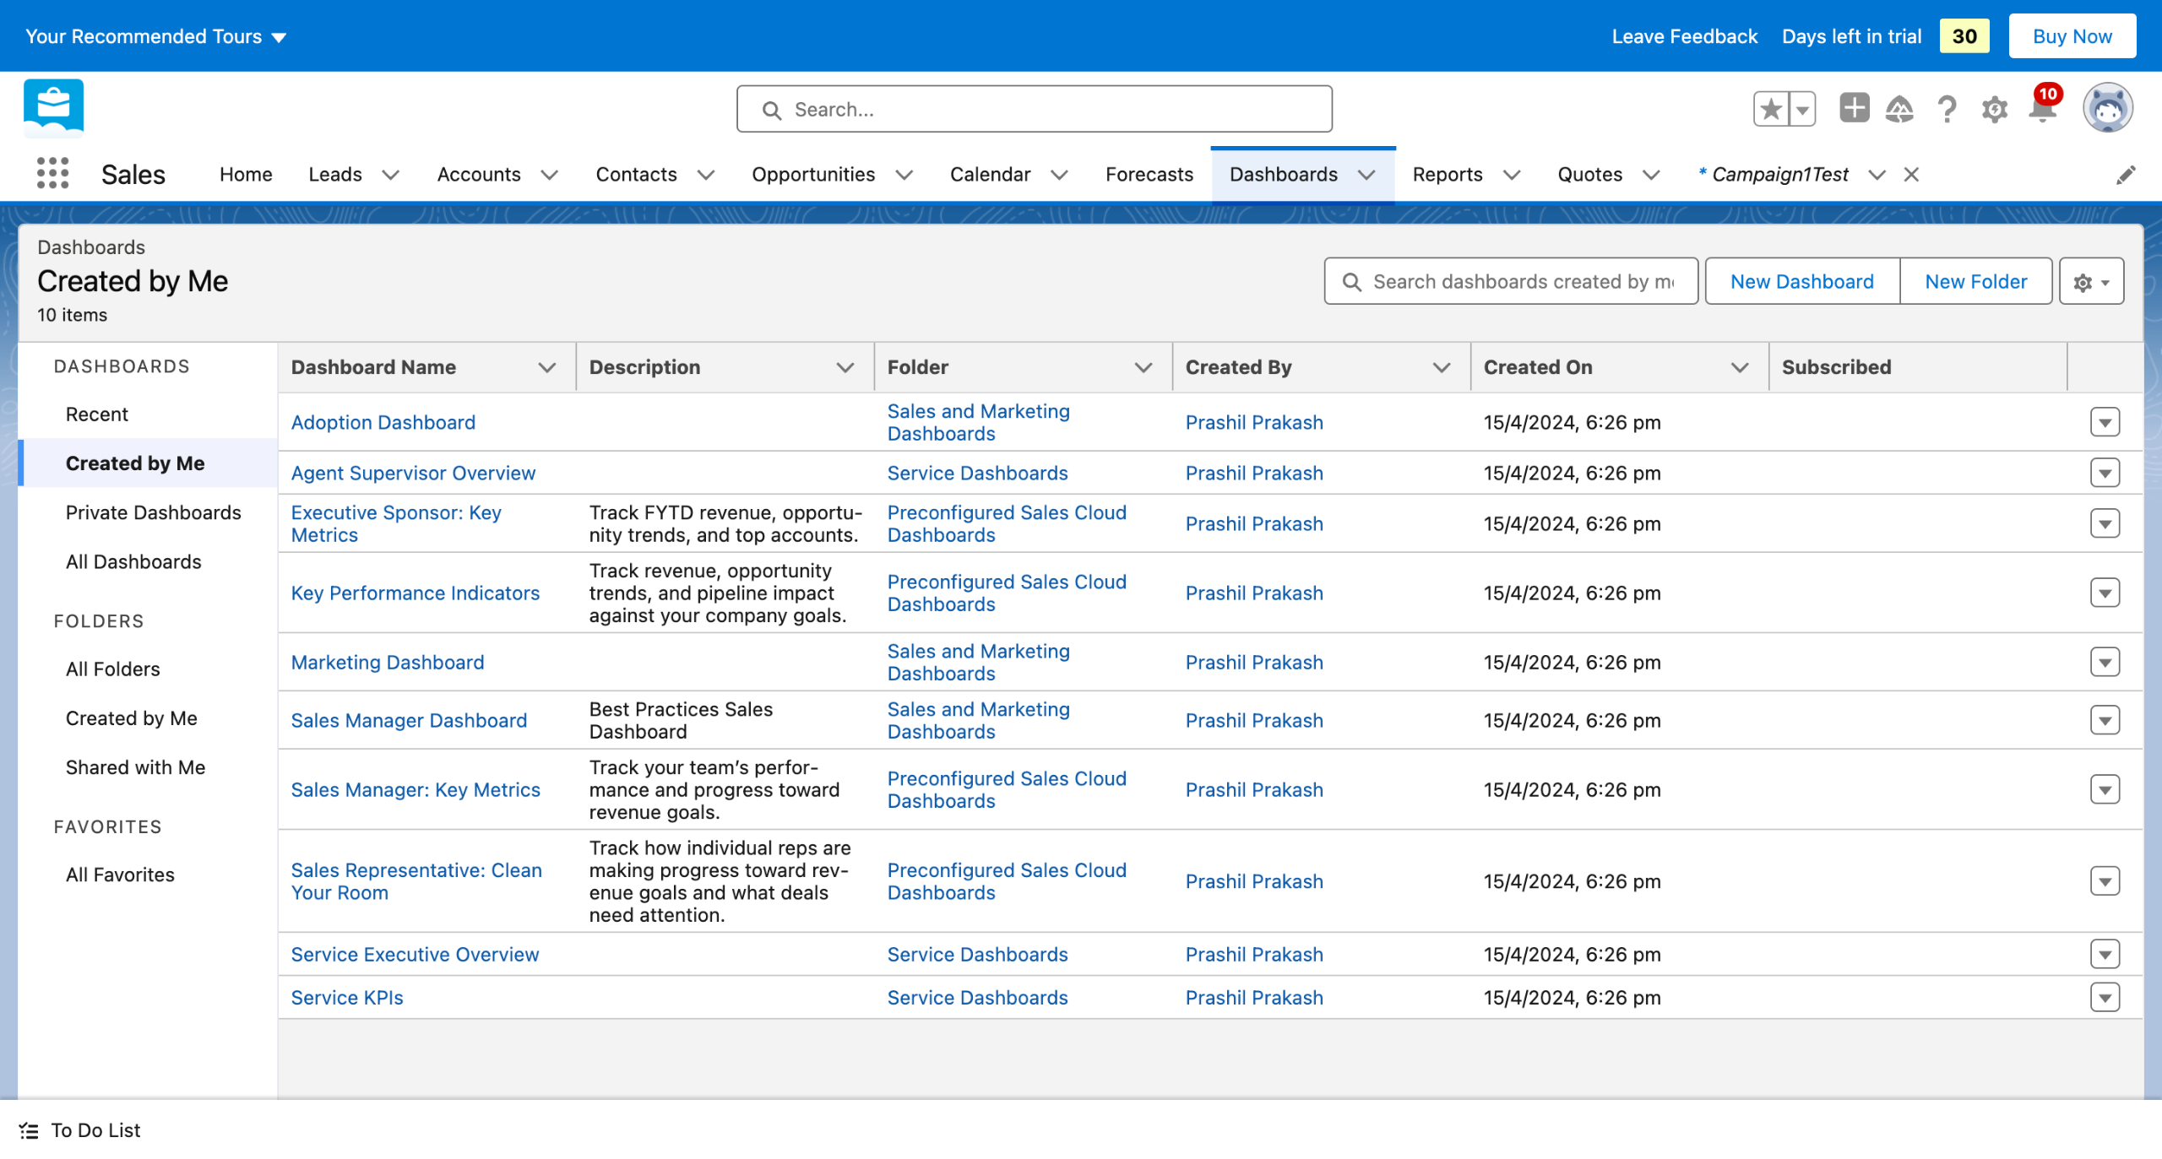
Task: Expand the Accounts tab dropdown chevron
Action: 549,175
